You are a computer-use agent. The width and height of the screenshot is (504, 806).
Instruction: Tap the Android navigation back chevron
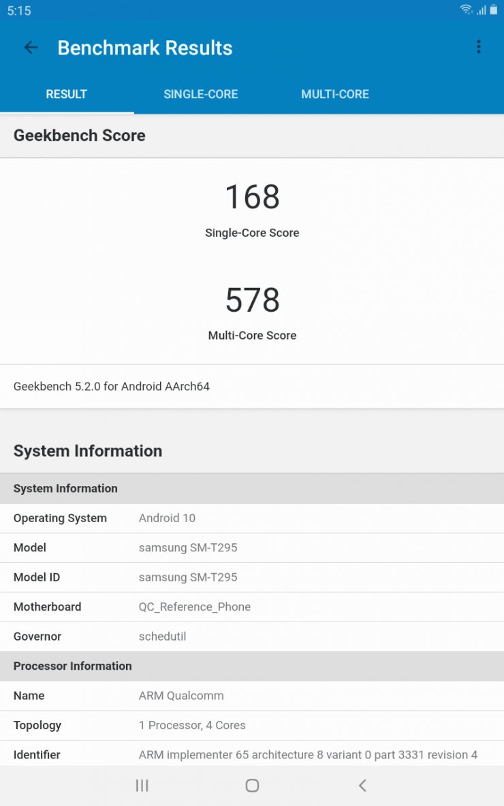click(362, 785)
